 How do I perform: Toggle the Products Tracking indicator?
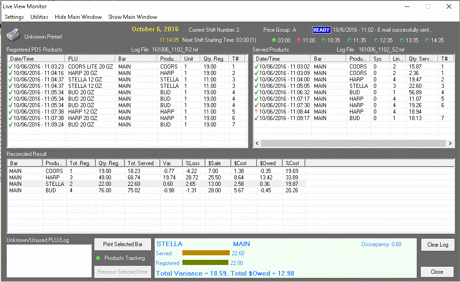pos(98,258)
